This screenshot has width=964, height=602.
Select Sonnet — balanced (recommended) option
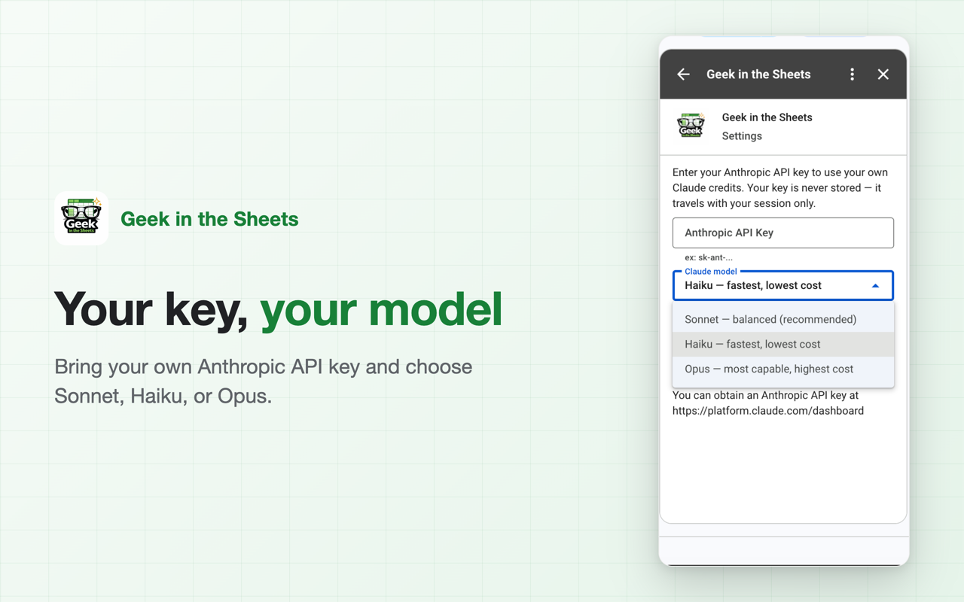click(x=783, y=319)
